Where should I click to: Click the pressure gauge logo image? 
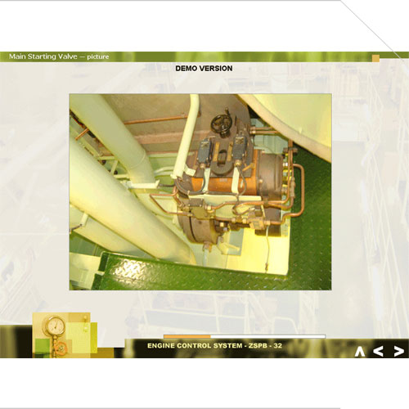tap(56, 326)
